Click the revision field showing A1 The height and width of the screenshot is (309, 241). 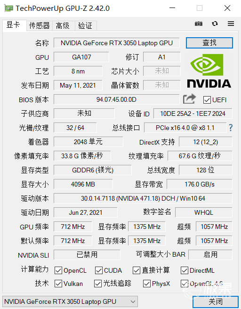[x=162, y=57]
